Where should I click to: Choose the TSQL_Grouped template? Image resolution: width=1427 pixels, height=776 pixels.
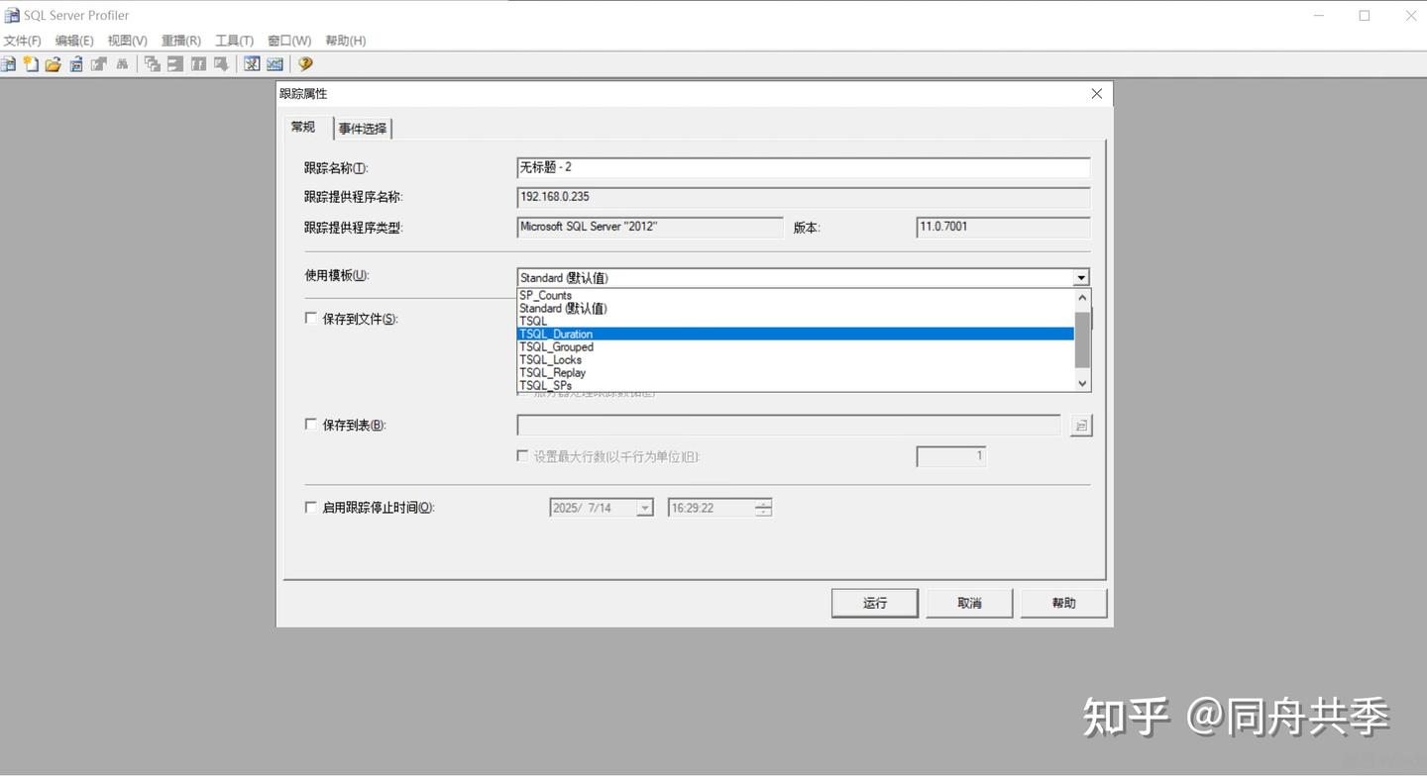(796, 346)
